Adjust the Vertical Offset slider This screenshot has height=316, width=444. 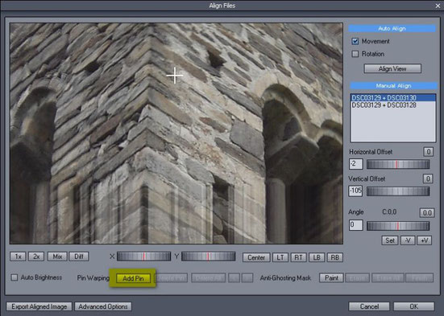point(398,191)
